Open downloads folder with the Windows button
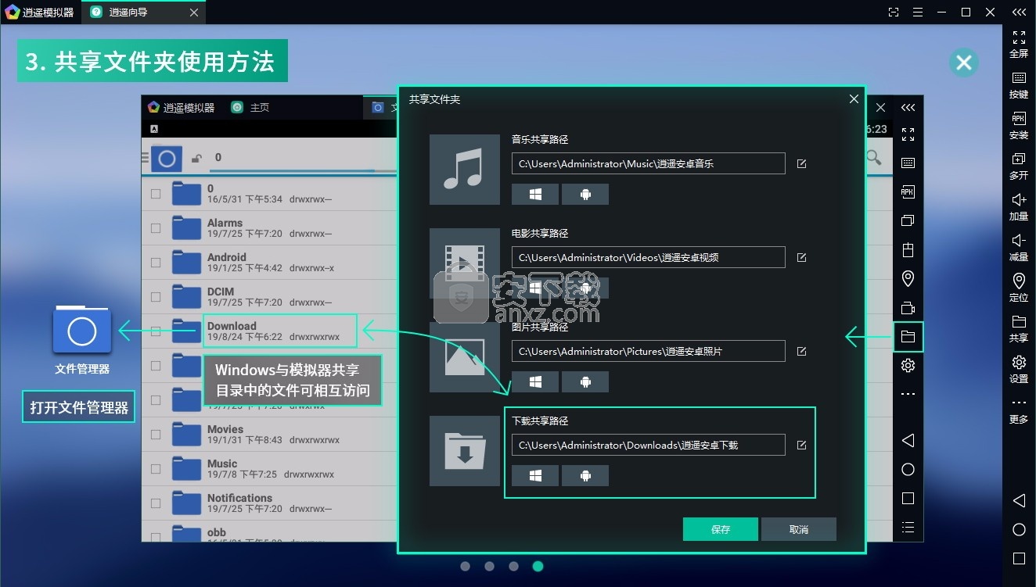The width and height of the screenshot is (1036, 587). click(535, 475)
